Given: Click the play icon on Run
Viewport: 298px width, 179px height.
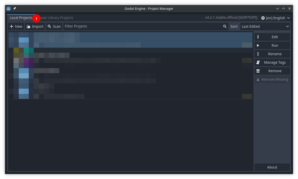Looking at the screenshot, I should (258, 45).
